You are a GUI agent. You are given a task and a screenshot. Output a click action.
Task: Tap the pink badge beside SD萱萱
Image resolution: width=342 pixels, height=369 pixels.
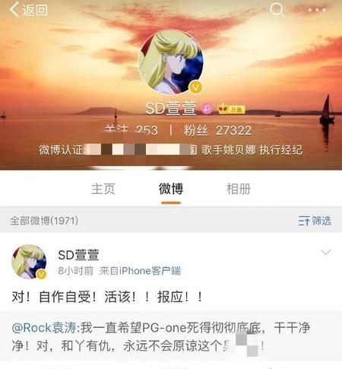[x=207, y=109]
